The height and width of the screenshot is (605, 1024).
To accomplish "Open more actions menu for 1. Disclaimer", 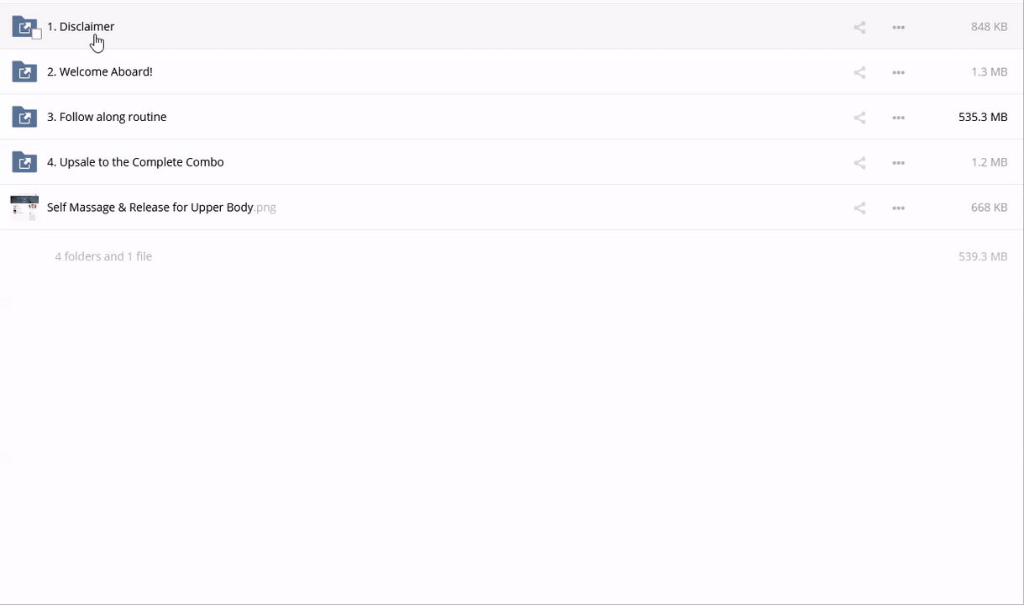I will tap(898, 27).
